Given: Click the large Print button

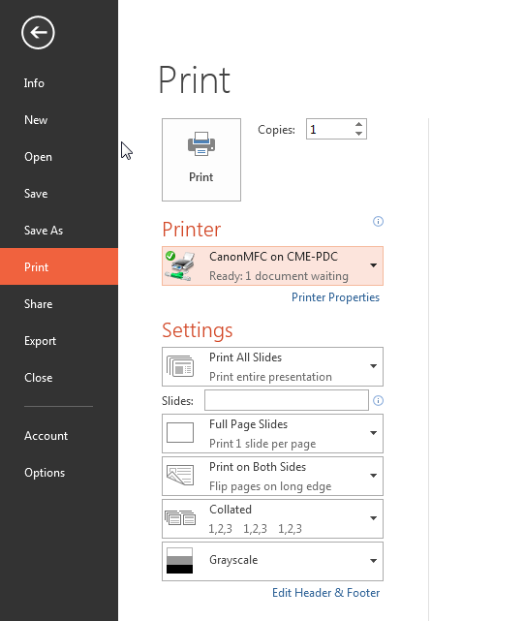Looking at the screenshot, I should click(201, 160).
